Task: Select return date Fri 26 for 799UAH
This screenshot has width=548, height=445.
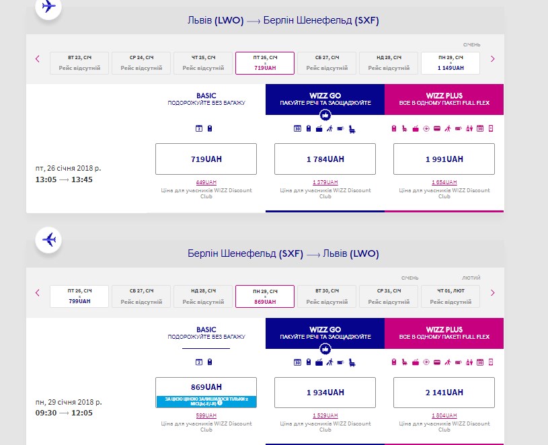Action: pos(79,296)
